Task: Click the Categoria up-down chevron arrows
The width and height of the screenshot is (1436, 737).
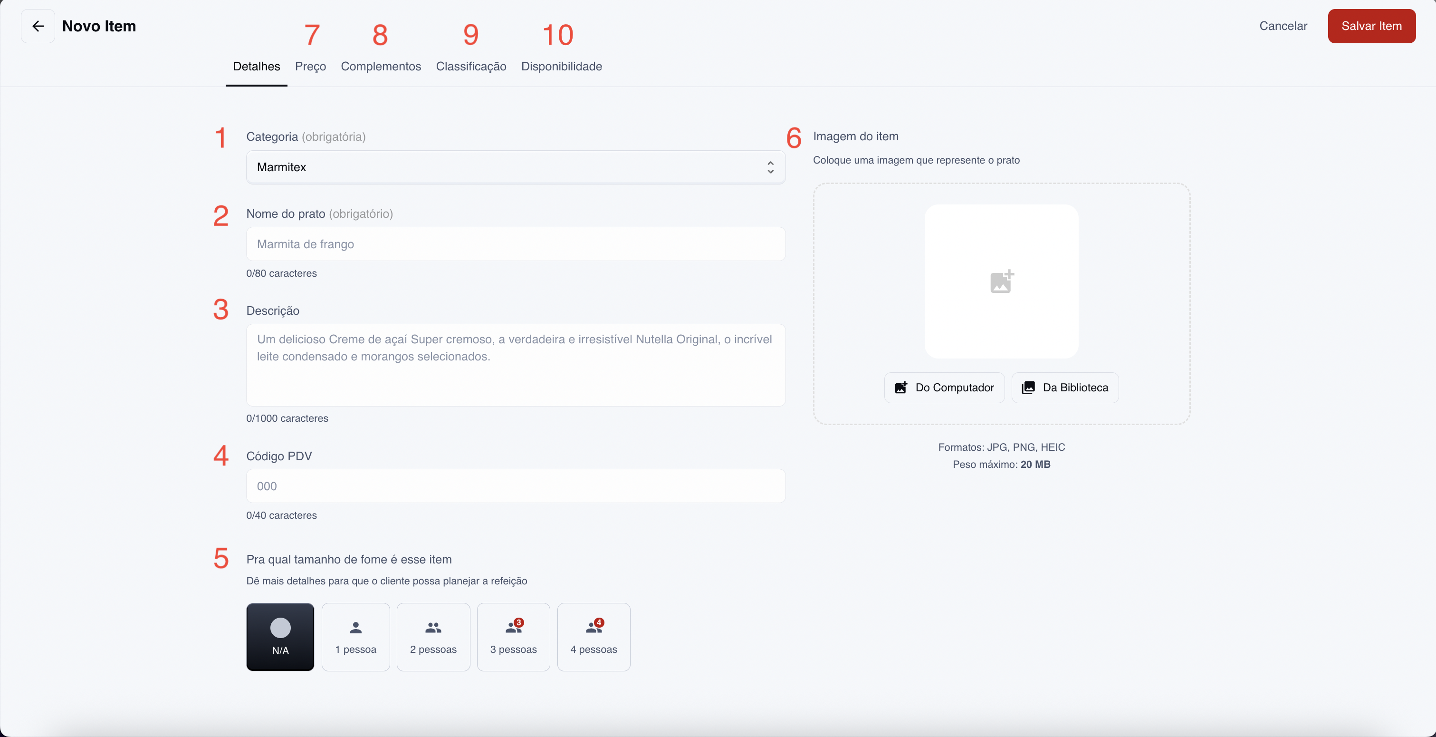Action: pyautogui.click(x=770, y=167)
